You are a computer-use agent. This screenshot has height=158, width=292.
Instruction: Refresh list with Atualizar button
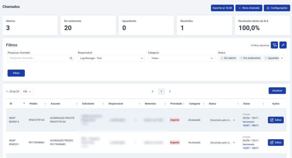277,91
